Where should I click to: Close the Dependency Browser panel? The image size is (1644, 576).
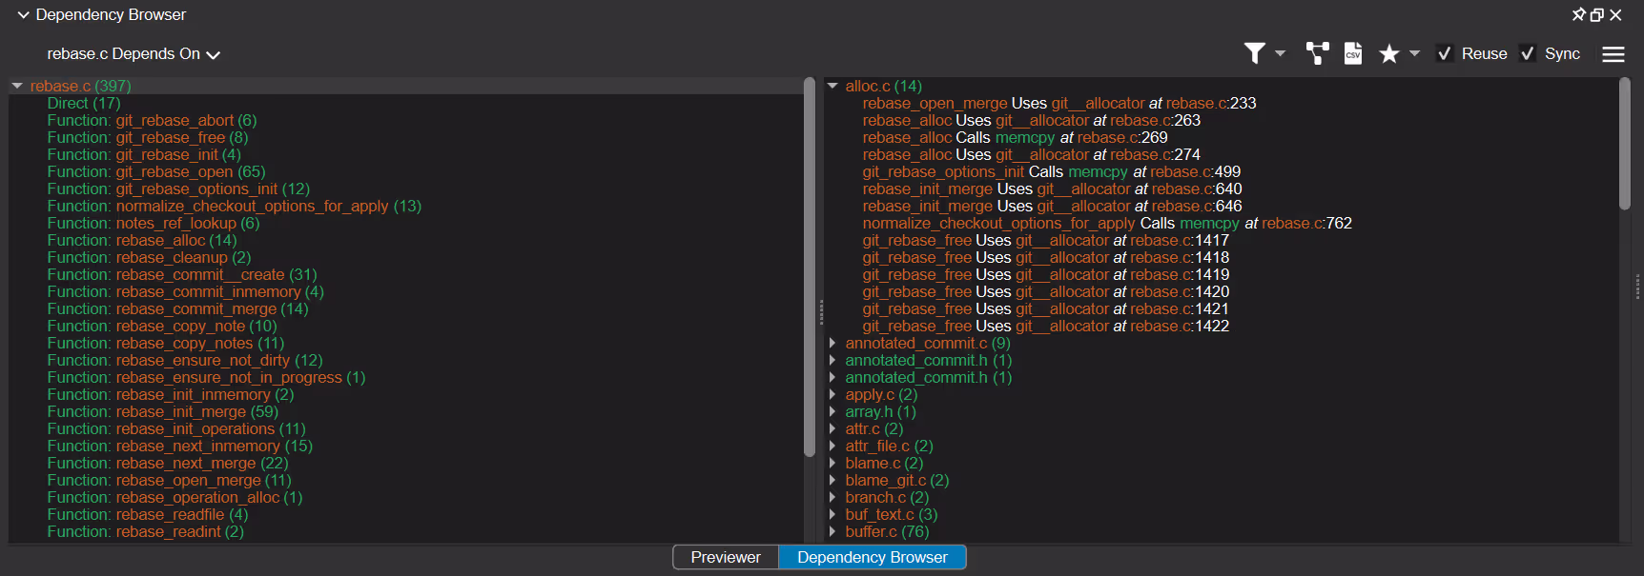1615,14
